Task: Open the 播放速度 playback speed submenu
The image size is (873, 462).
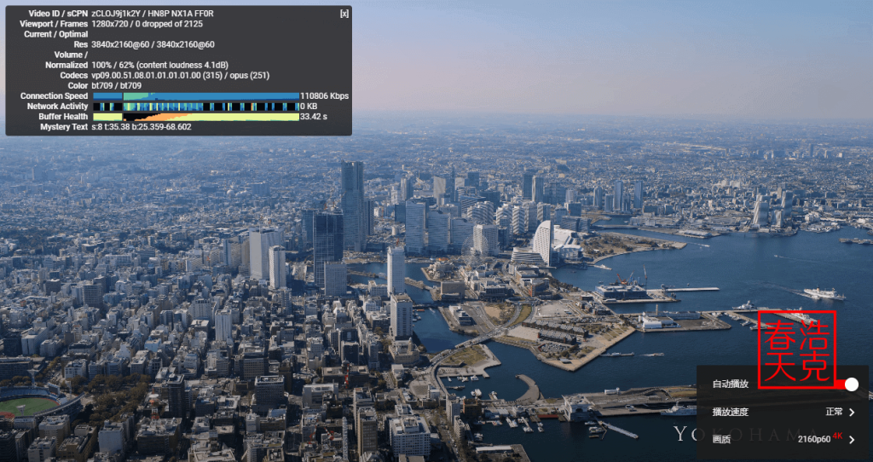Action: (x=731, y=412)
